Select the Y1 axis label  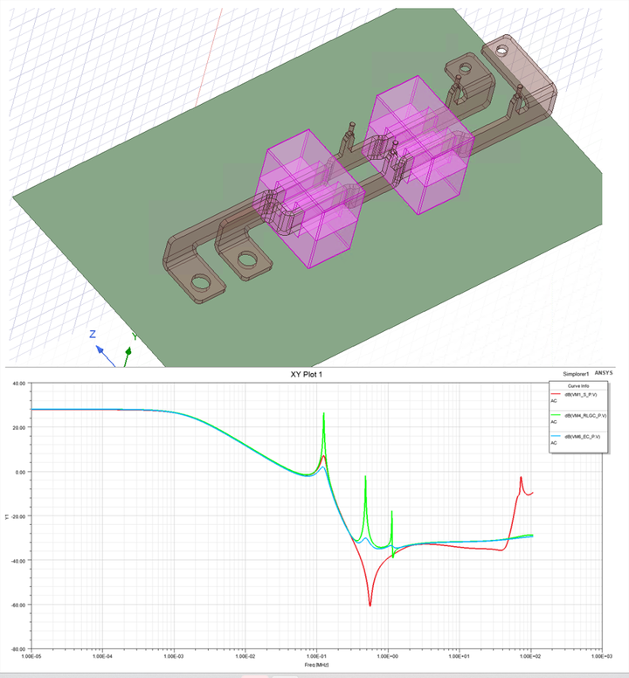tap(6, 516)
